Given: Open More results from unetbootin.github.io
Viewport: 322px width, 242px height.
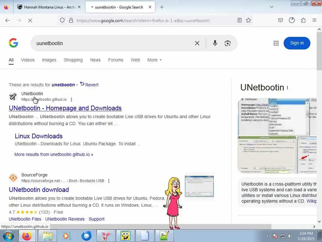Looking at the screenshot, I should click(x=54, y=154).
